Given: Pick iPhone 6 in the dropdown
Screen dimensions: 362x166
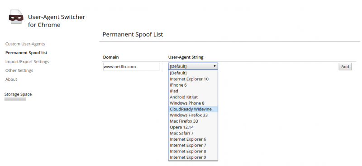Looking at the screenshot, I should point(193,85).
